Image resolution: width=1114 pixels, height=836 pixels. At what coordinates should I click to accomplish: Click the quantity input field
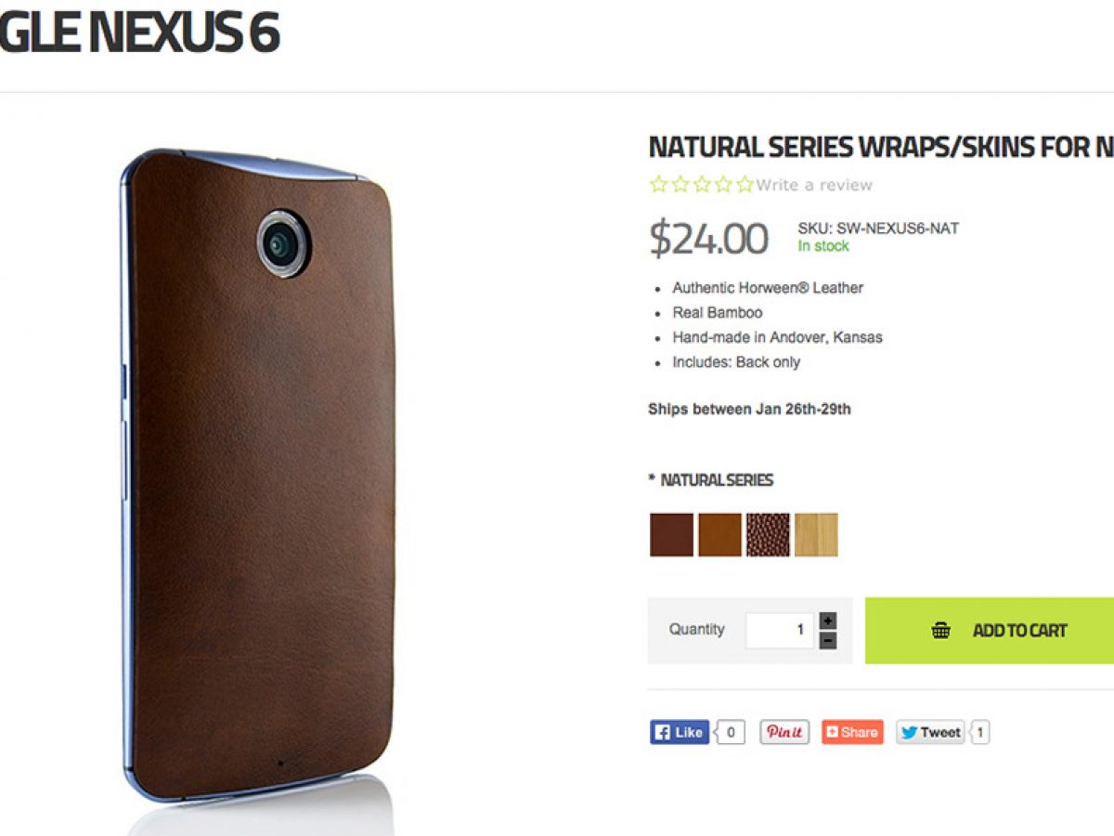780,630
